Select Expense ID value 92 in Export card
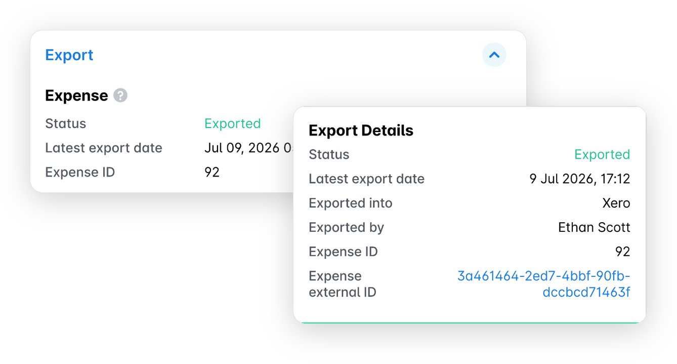This screenshot has height=364, width=677. tap(212, 172)
